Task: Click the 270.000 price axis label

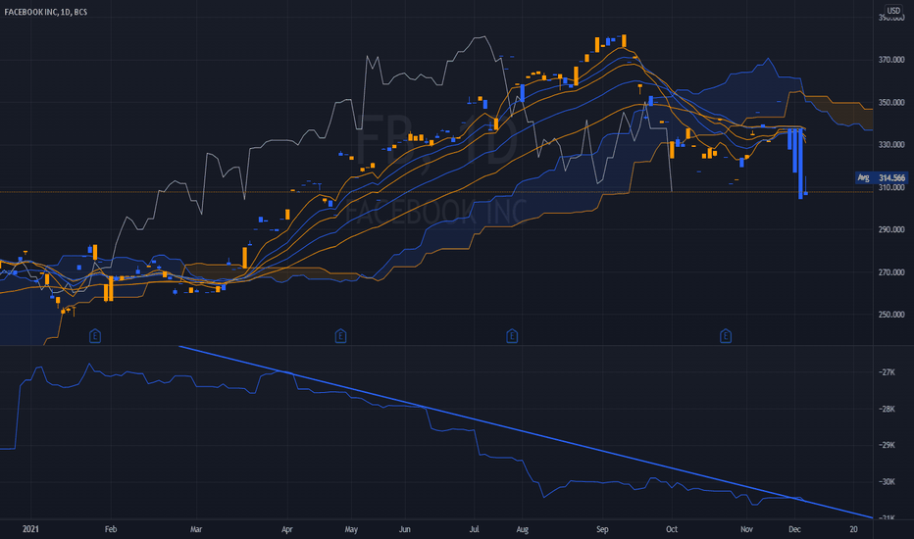Action: [x=891, y=272]
